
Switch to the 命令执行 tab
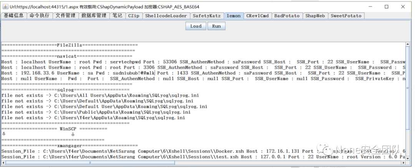pos(40,16)
